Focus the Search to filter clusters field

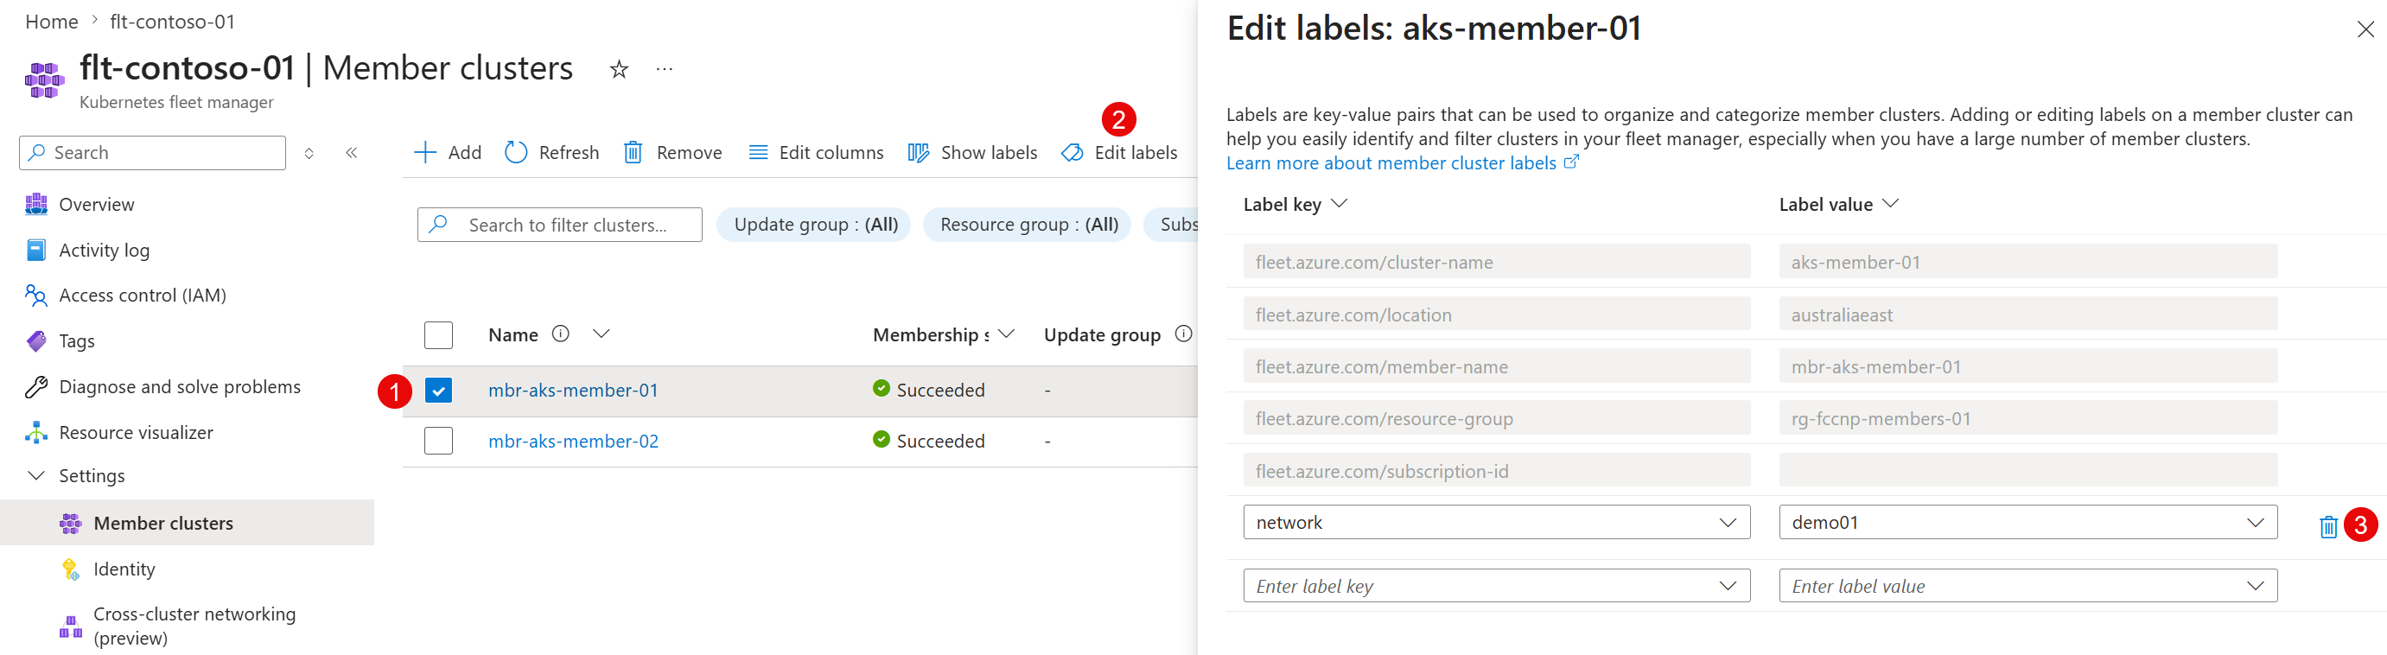pos(560,224)
